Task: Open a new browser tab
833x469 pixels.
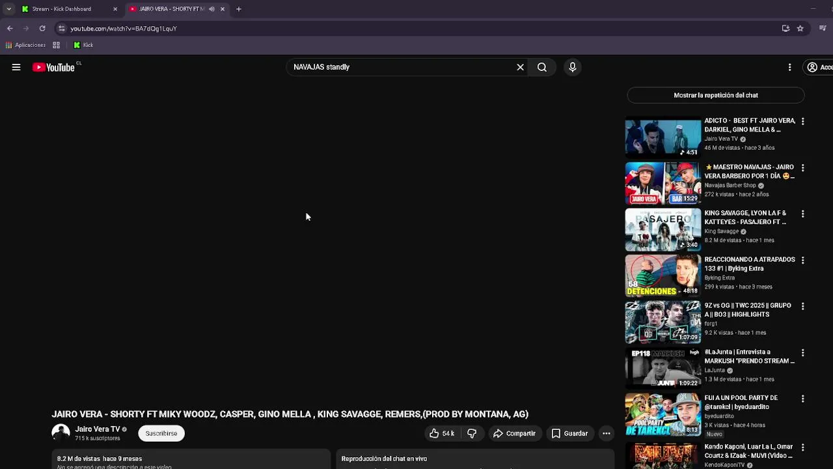Action: point(239,9)
